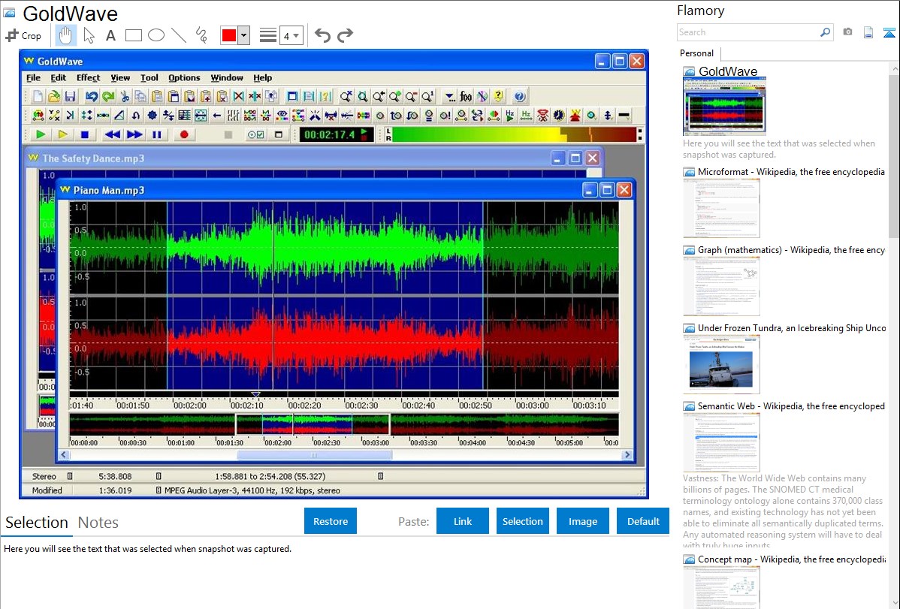Click the Link paste button
Viewport: 900px width, 609px height.
pyautogui.click(x=463, y=521)
